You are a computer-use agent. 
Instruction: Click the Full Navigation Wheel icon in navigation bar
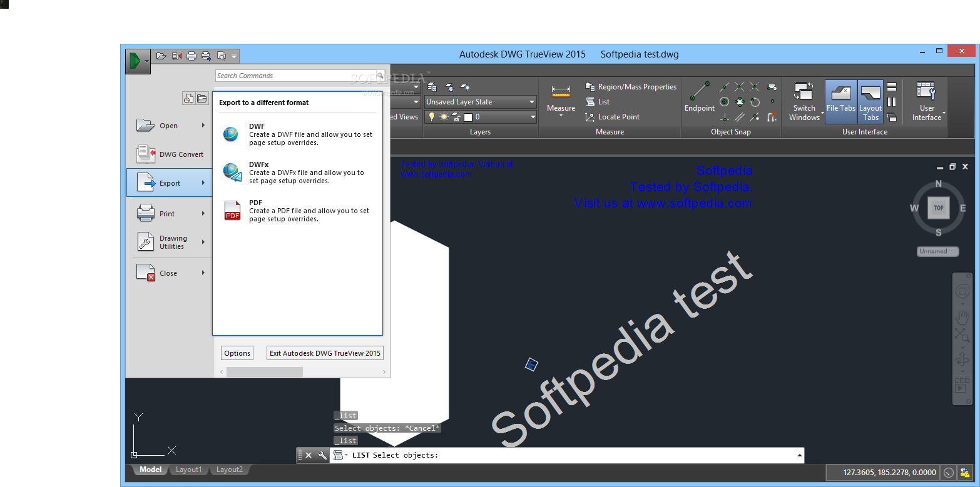point(962,292)
